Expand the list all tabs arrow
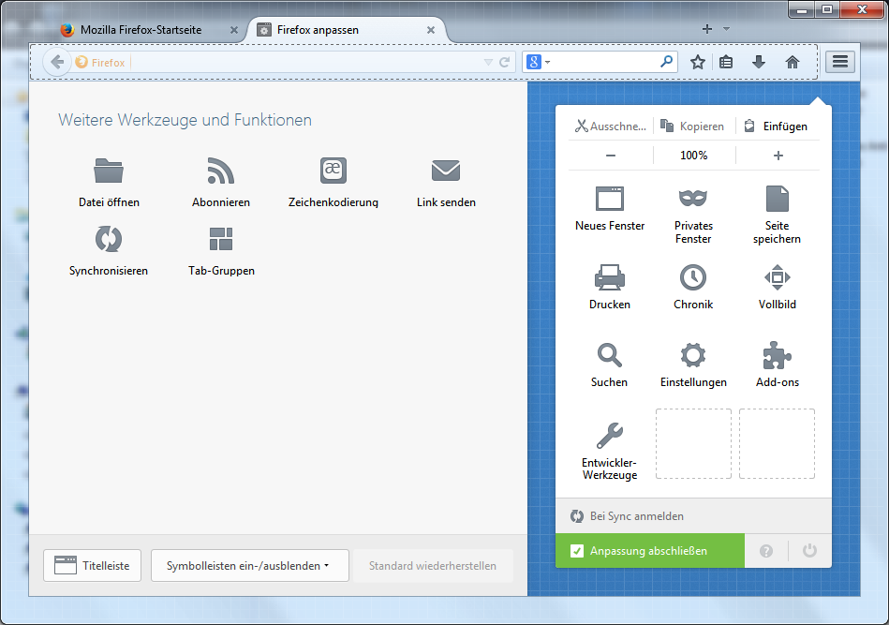Image resolution: width=889 pixels, height=625 pixels. (726, 29)
